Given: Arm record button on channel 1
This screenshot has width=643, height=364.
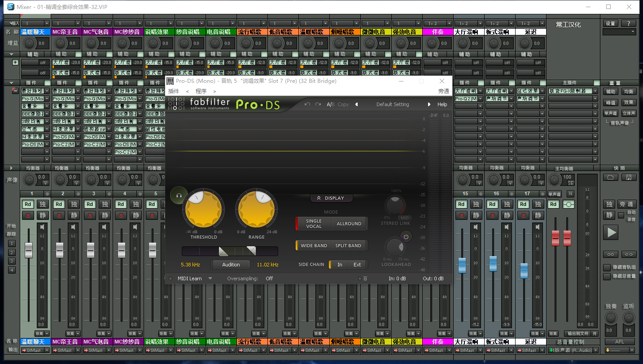Looking at the screenshot, I should coord(28,215).
